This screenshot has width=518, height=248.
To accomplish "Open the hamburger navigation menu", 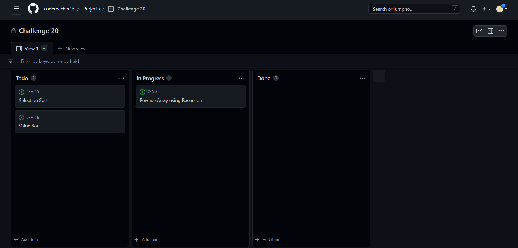I will [x=16, y=9].
